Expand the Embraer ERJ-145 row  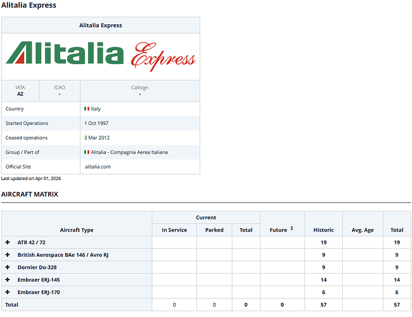coord(8,280)
